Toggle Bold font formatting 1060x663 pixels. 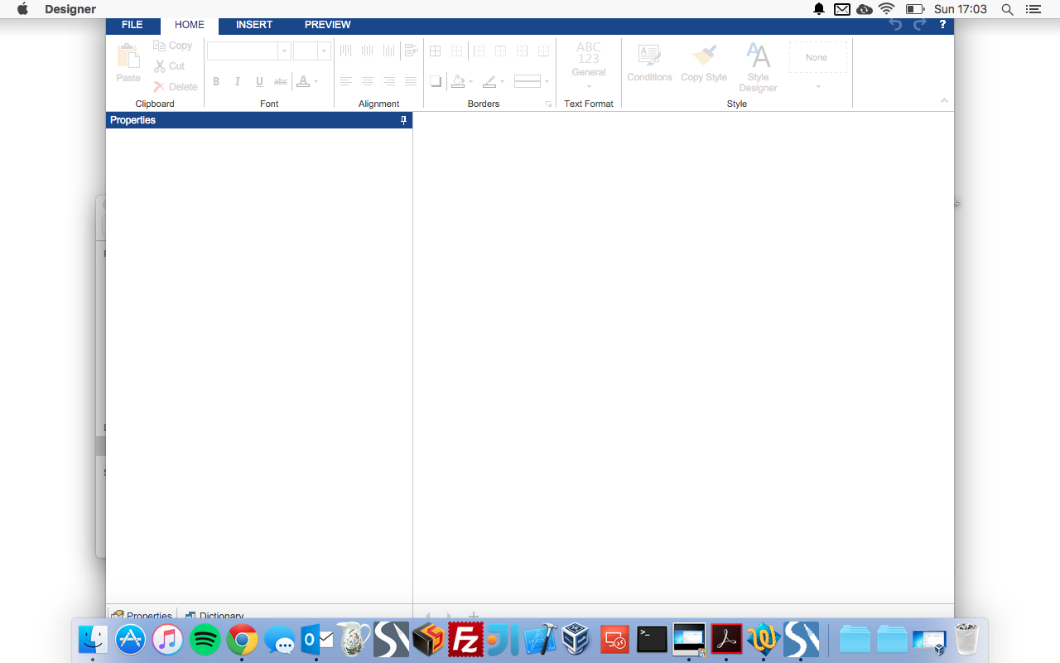(x=216, y=81)
